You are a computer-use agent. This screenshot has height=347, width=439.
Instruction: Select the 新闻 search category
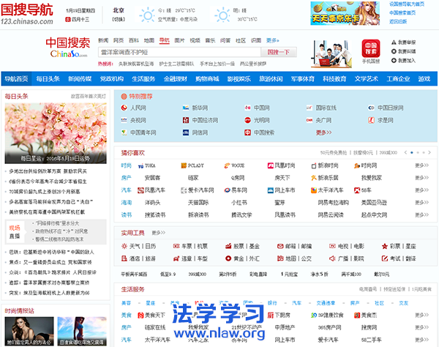103,40
